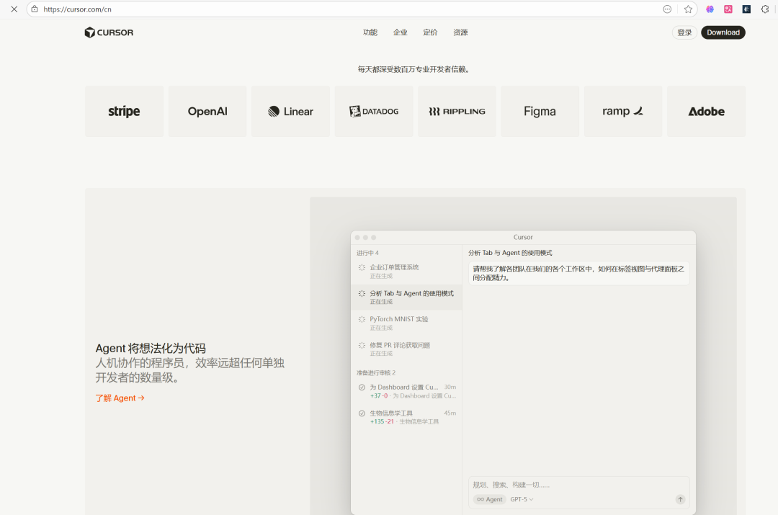Viewport: 778px width, 515px height.
Task: Select the PyTorch MNIST 实验 row
Action: tap(406, 323)
